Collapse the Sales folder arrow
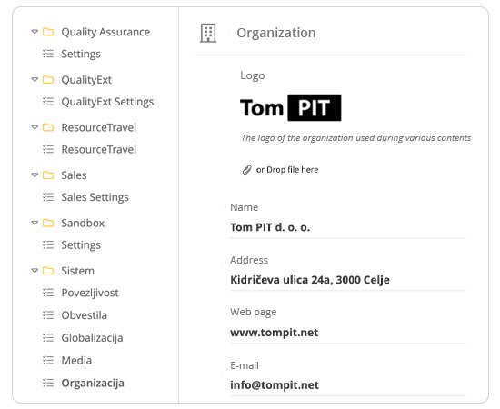The image size is (500, 409). 35,175
